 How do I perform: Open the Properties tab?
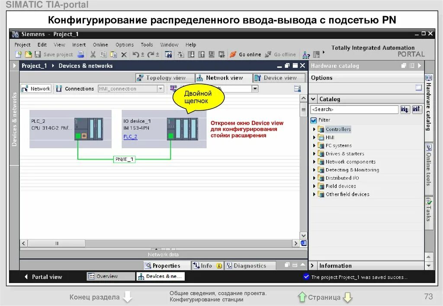point(167,266)
